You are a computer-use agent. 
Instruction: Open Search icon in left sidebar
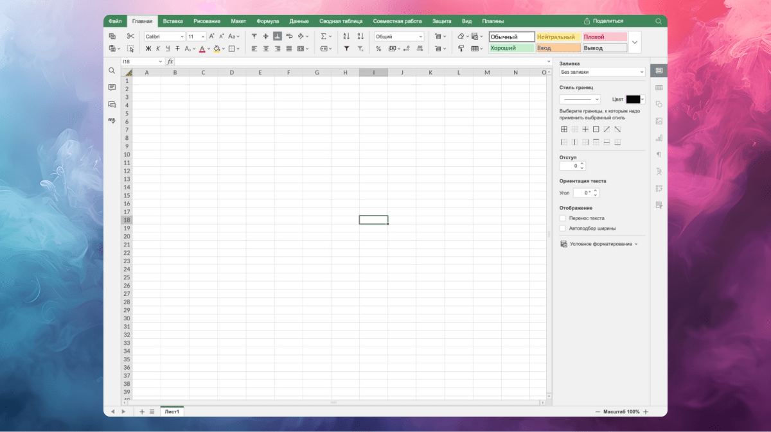point(112,71)
